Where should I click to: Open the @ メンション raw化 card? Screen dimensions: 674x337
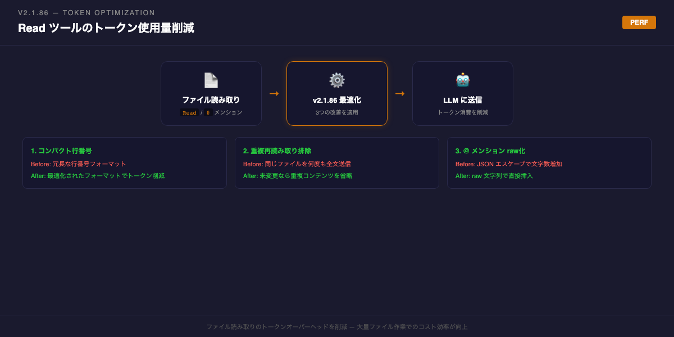click(x=549, y=163)
